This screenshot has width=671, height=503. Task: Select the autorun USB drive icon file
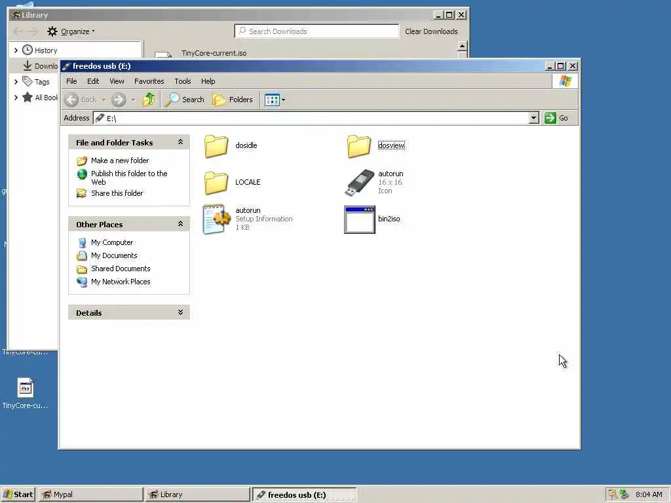tap(360, 183)
